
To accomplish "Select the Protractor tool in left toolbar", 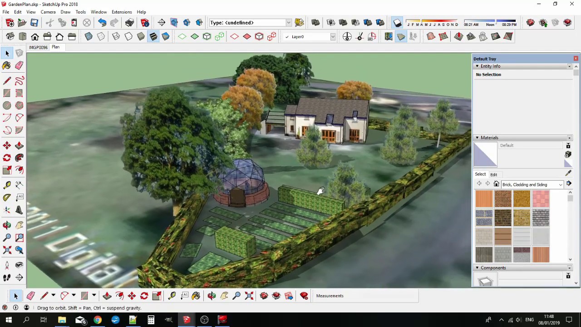I will pyautogui.click(x=7, y=198).
